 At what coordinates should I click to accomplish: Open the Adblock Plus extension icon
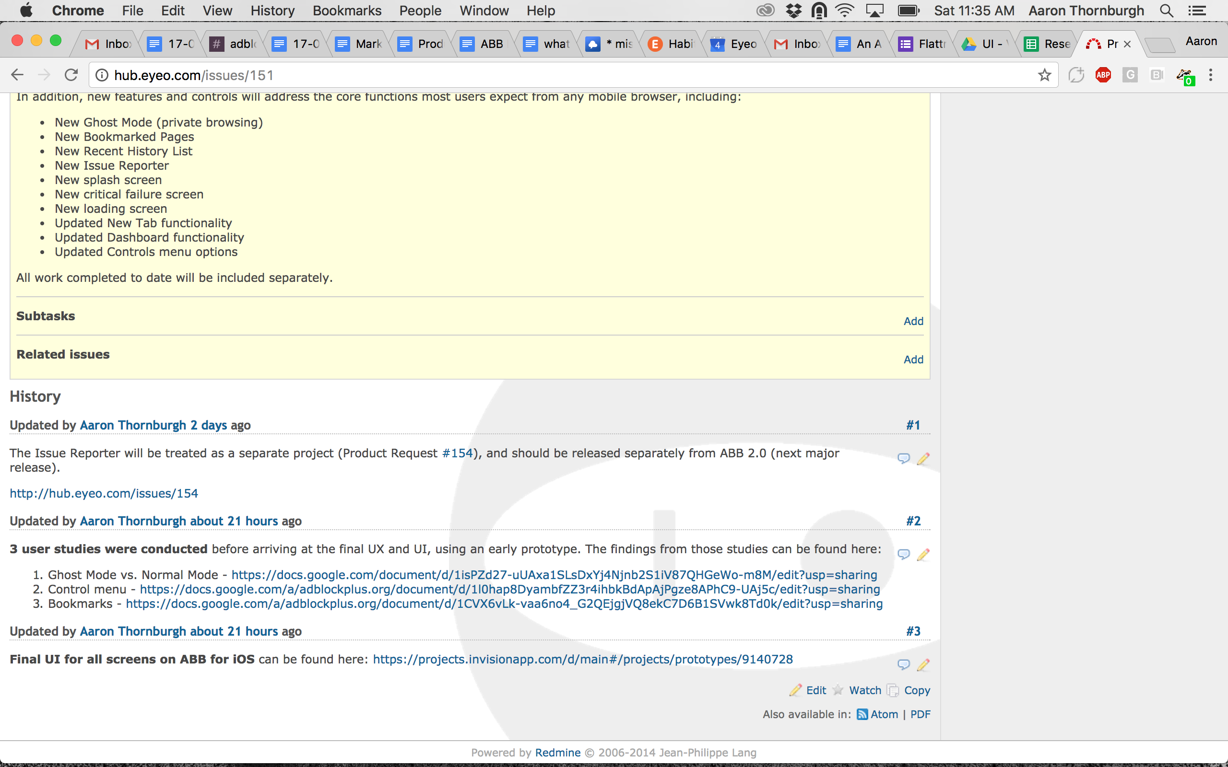pyautogui.click(x=1103, y=75)
